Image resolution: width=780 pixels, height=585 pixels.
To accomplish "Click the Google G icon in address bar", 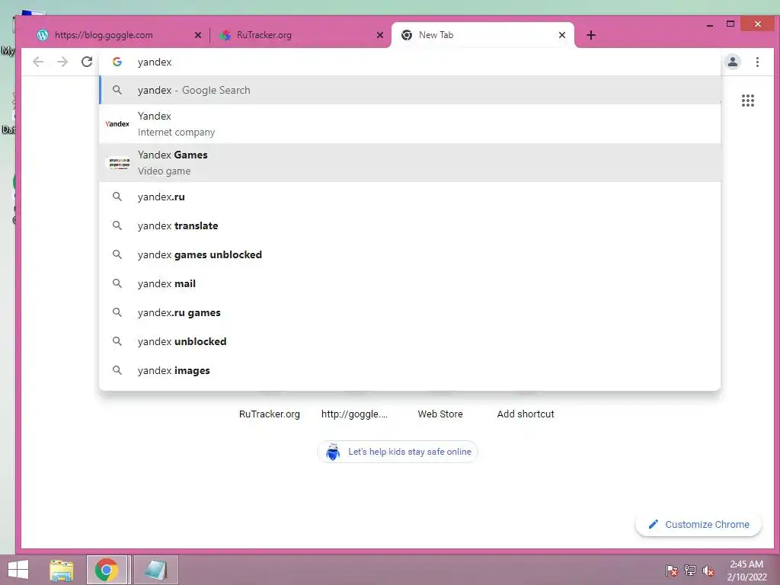I will point(117,62).
